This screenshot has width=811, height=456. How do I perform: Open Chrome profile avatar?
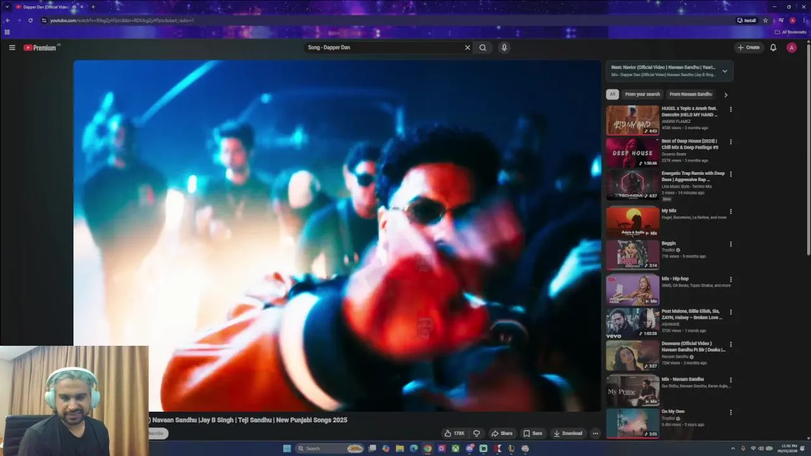[792, 20]
